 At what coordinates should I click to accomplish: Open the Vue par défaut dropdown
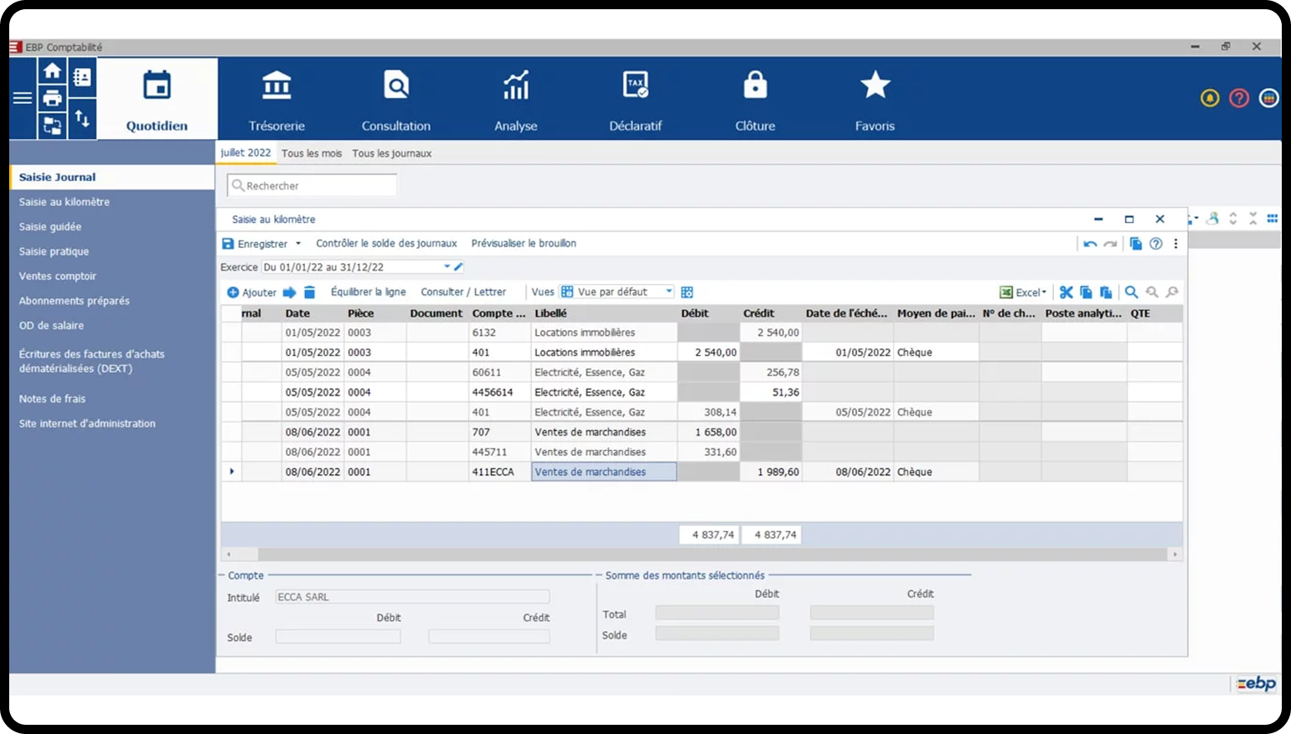click(x=669, y=292)
